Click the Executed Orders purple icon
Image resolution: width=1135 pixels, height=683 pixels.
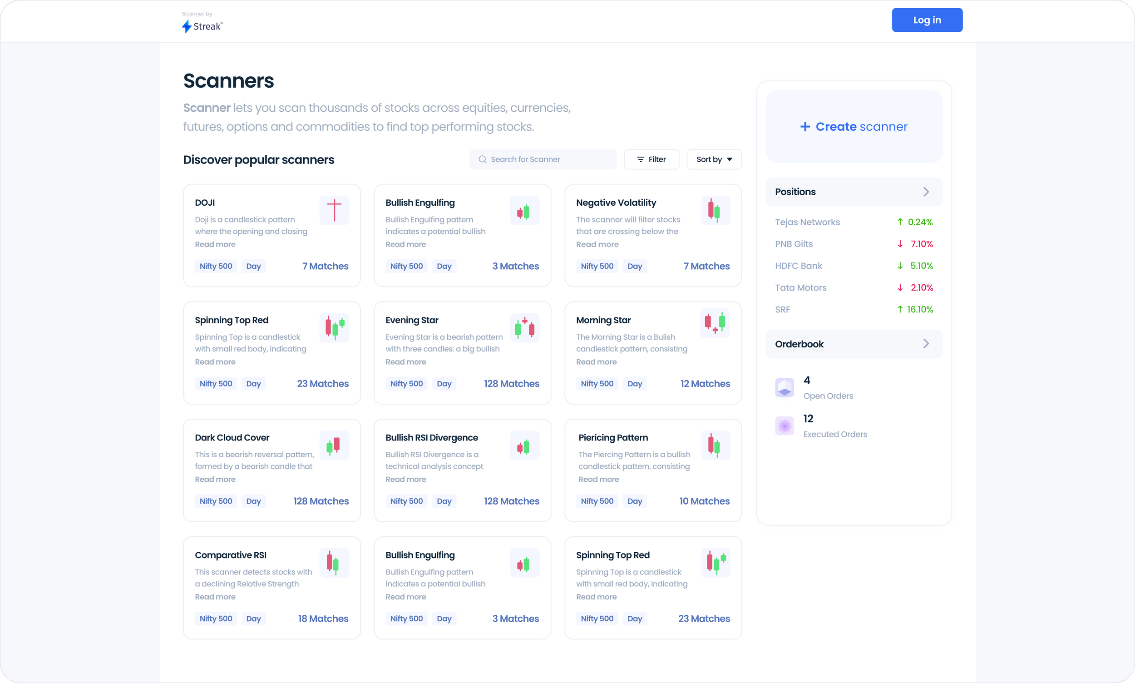pyautogui.click(x=785, y=426)
